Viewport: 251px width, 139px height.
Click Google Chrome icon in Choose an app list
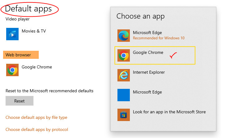pyautogui.click(x=124, y=55)
